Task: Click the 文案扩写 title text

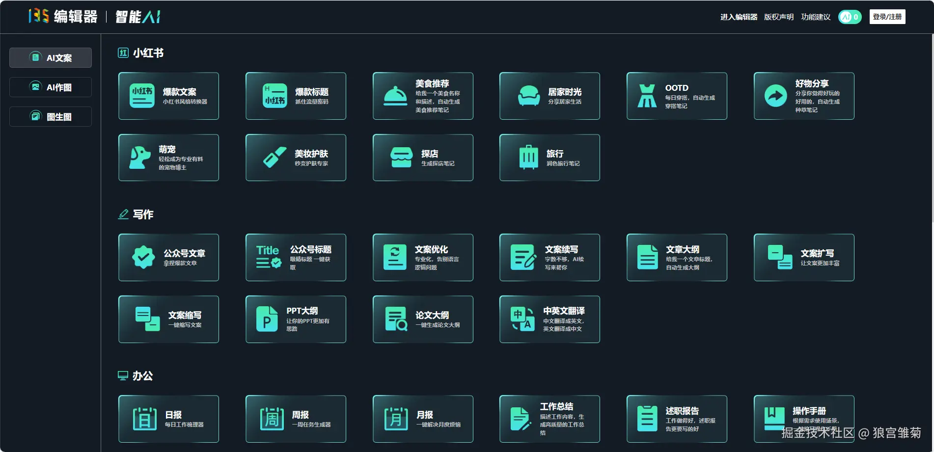Action: [x=818, y=253]
